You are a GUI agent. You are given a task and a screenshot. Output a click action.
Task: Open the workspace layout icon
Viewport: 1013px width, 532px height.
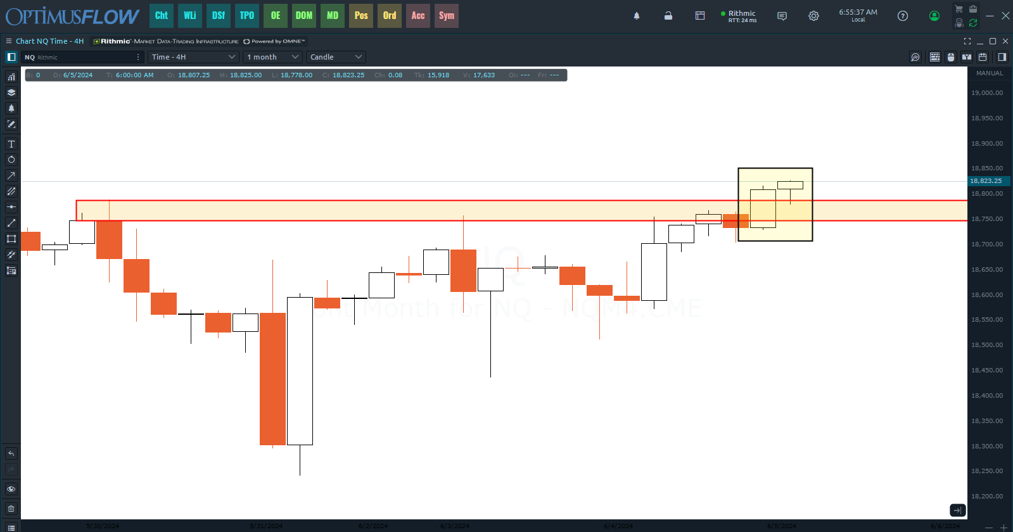coord(700,16)
